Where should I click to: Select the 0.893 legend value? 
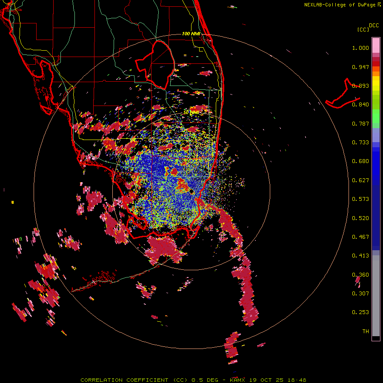[360, 86]
